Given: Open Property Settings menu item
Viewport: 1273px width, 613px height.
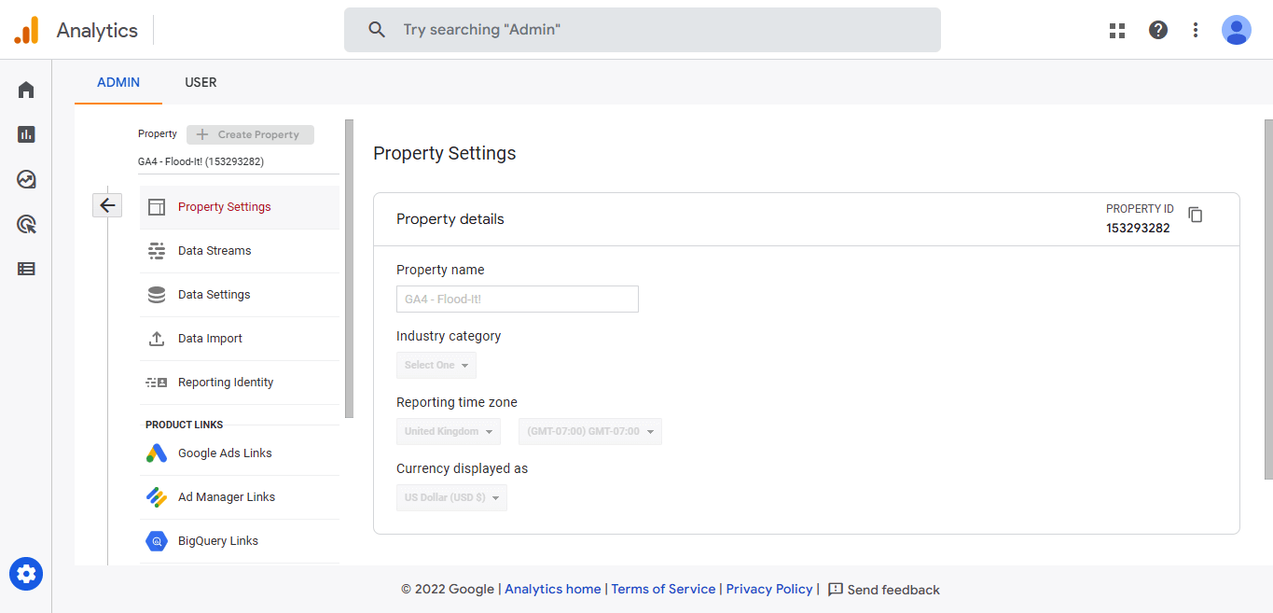Looking at the screenshot, I should 240,207.
